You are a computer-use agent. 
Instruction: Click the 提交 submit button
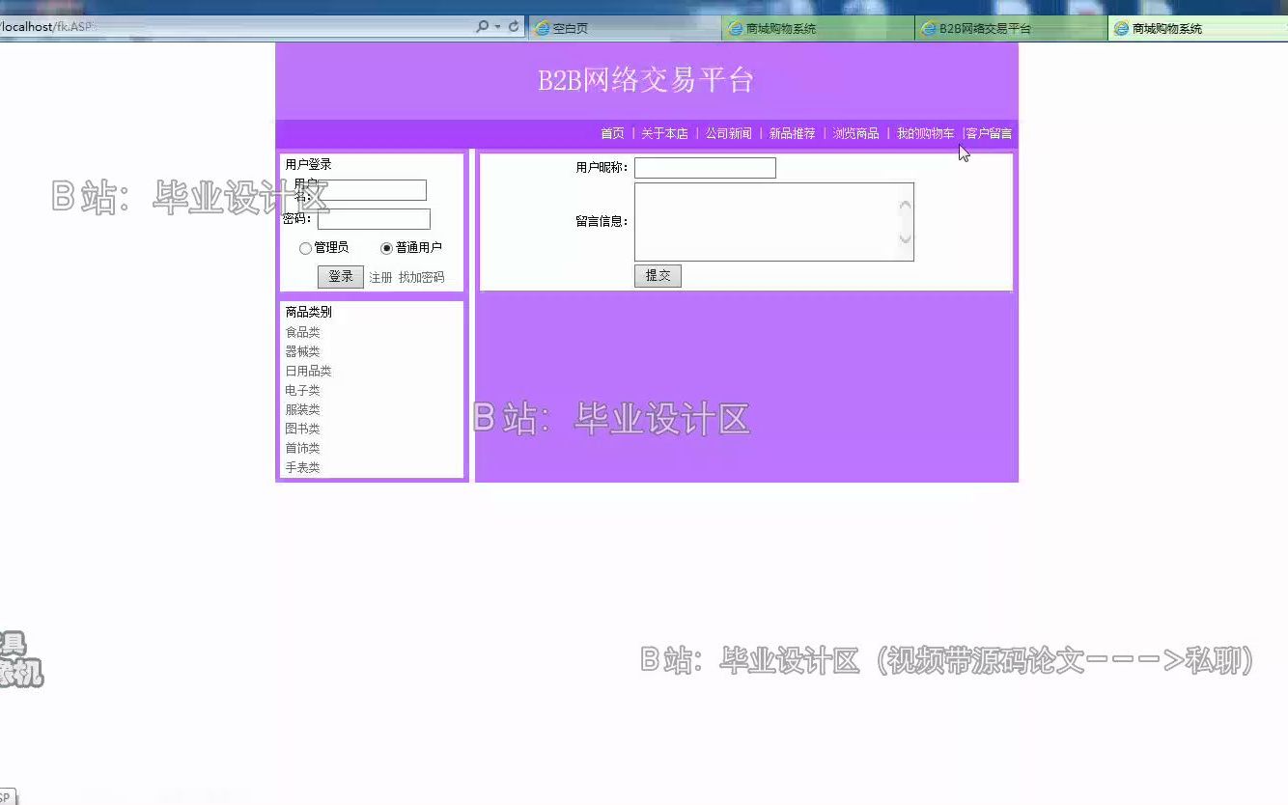pos(658,276)
